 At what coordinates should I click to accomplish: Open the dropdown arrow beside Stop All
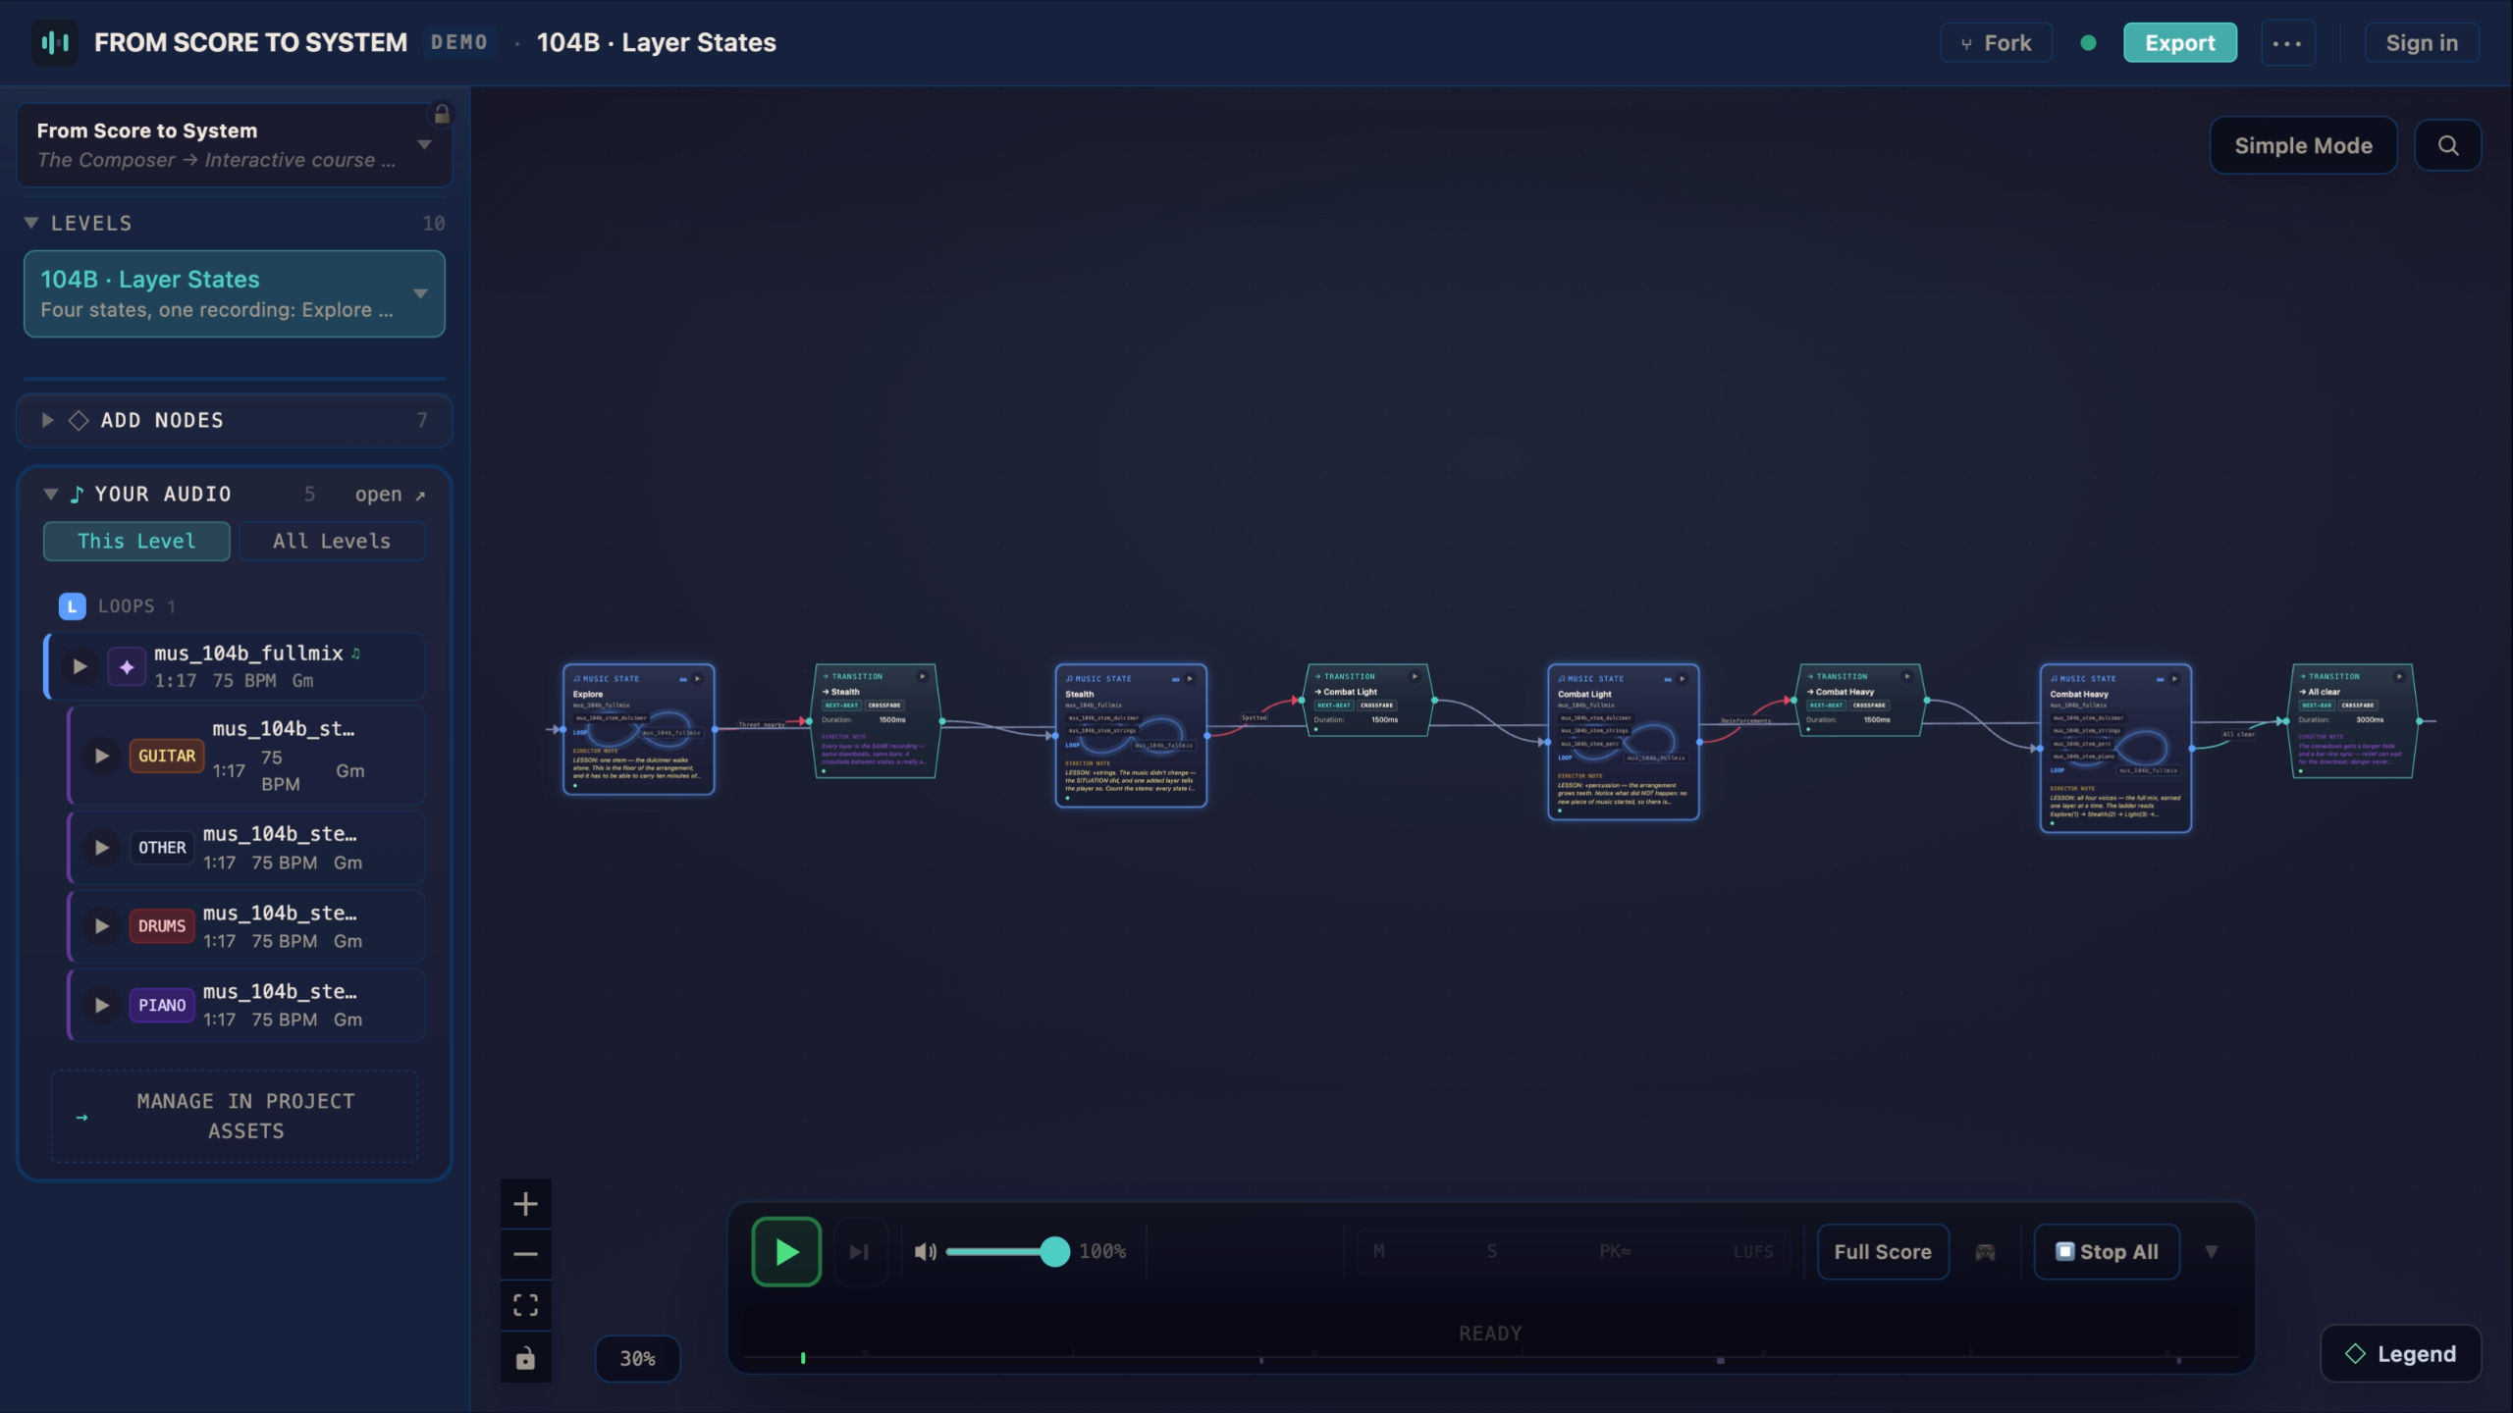click(2212, 1252)
